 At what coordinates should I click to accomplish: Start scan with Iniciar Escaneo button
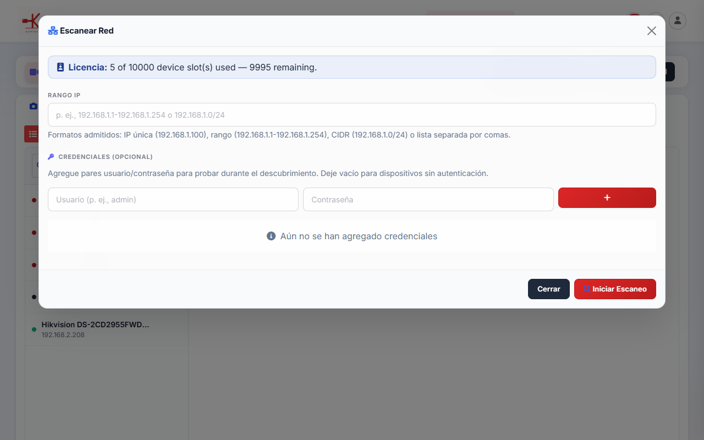(x=615, y=289)
